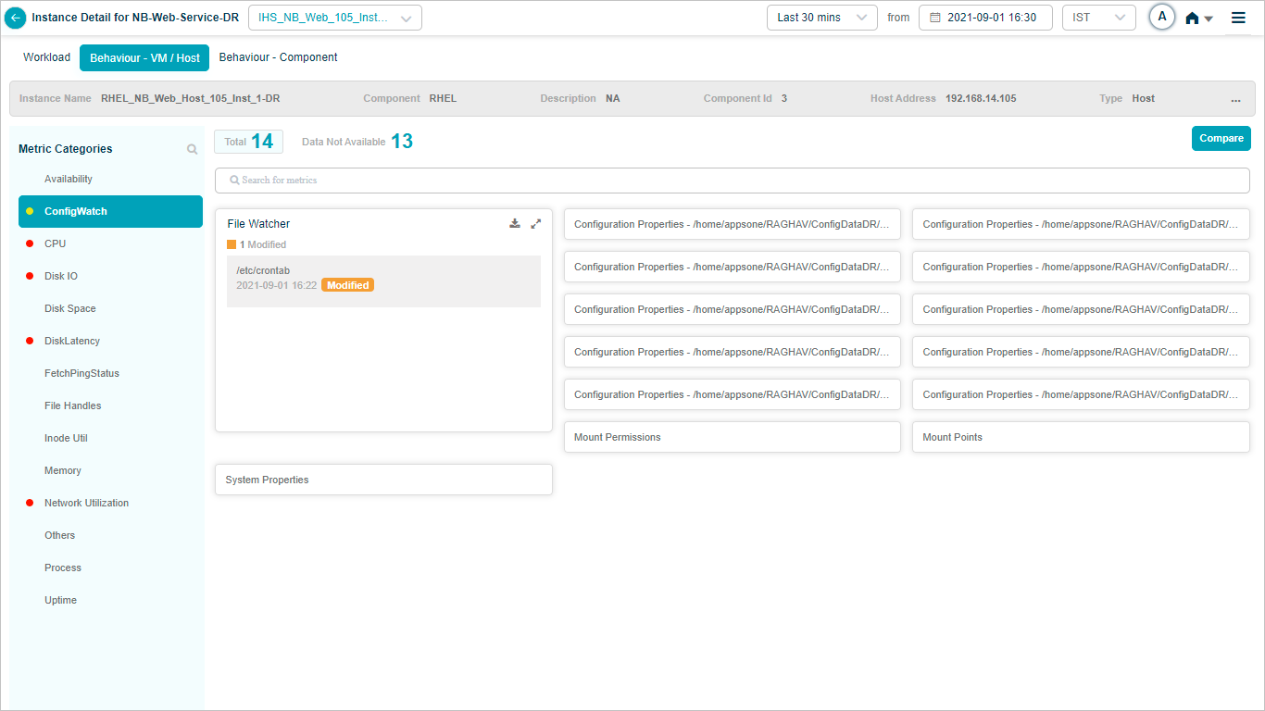Screen dimensions: 1265x711
Task: Expand the Mount Permissions panel
Action: 732,437
